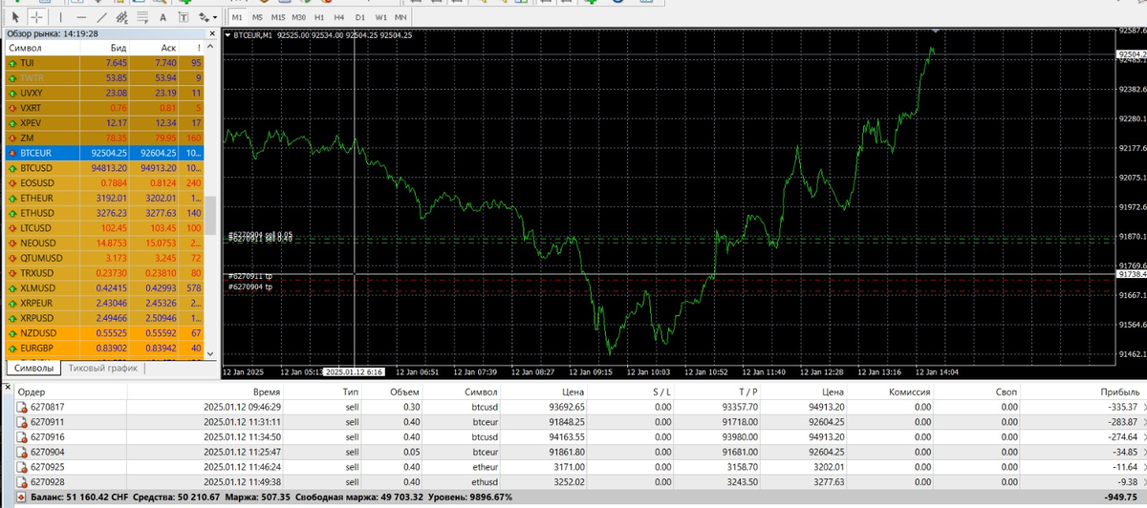Click the #6270911 sell level label on chart
The height and width of the screenshot is (508, 1147).
coord(260,239)
